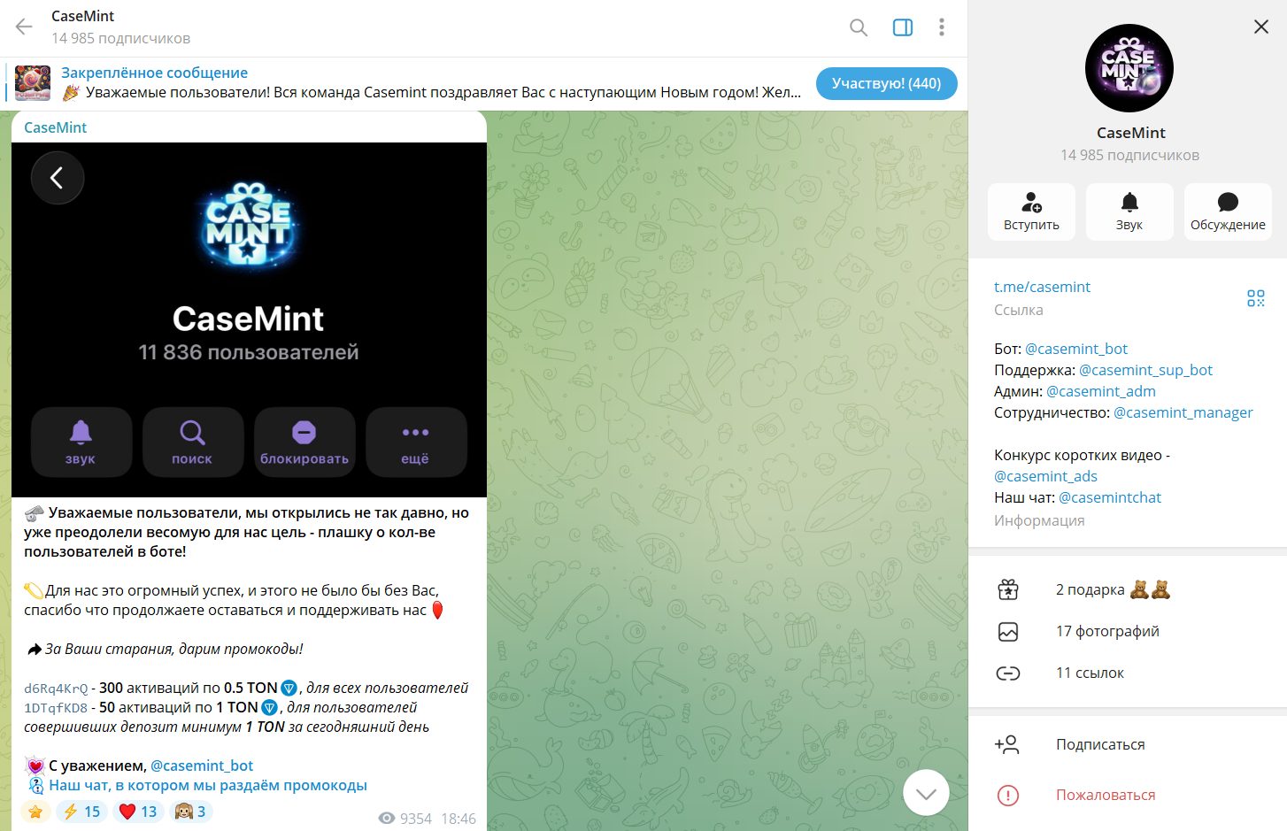The width and height of the screenshot is (1287, 831).
Task: Copy the promo code 1DTqfKD8
Action: tap(56, 708)
